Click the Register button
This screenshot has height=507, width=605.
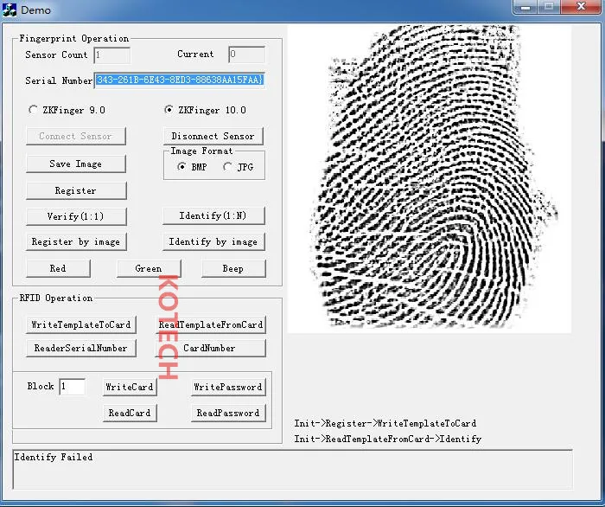[x=76, y=190]
